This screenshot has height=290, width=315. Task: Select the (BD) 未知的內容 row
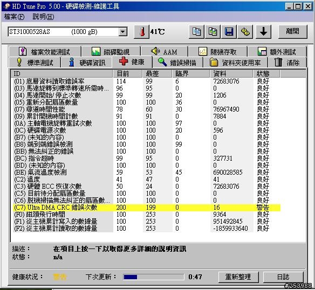pyautogui.click(x=147, y=165)
